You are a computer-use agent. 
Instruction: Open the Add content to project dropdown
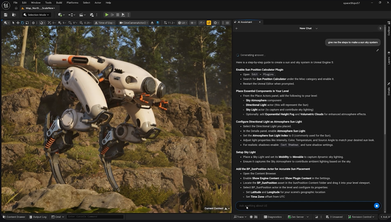point(61,15)
